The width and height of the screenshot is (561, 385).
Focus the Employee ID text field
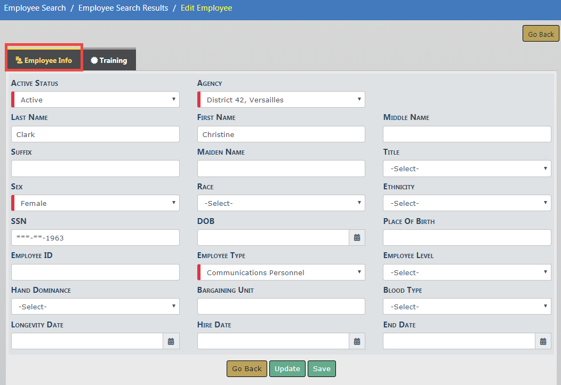[95, 272]
